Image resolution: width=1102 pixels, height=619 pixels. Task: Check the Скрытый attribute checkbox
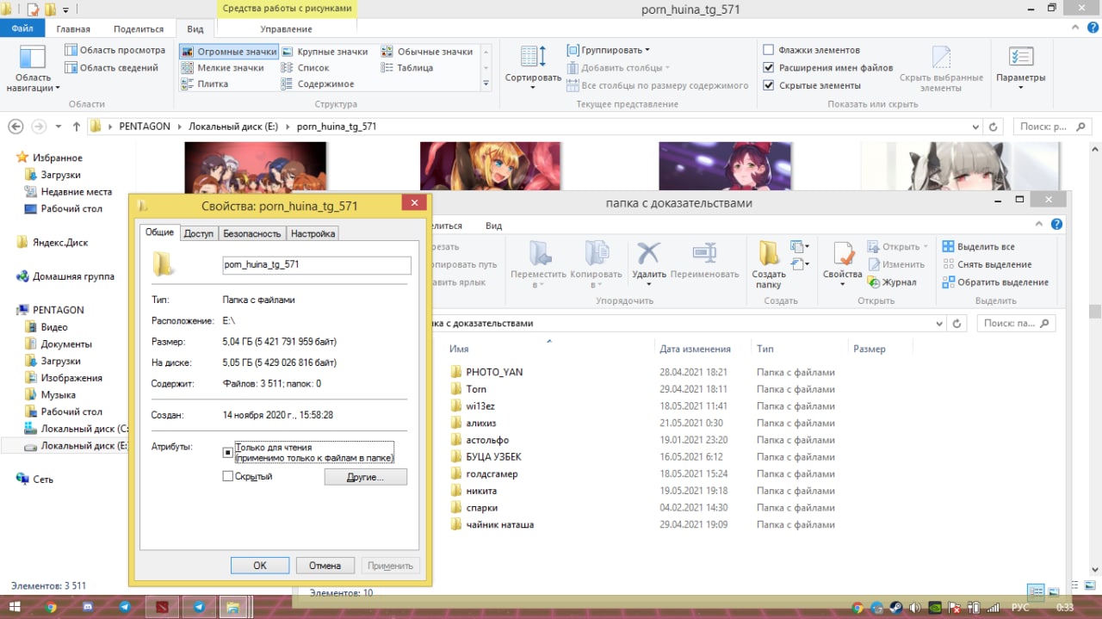click(228, 476)
